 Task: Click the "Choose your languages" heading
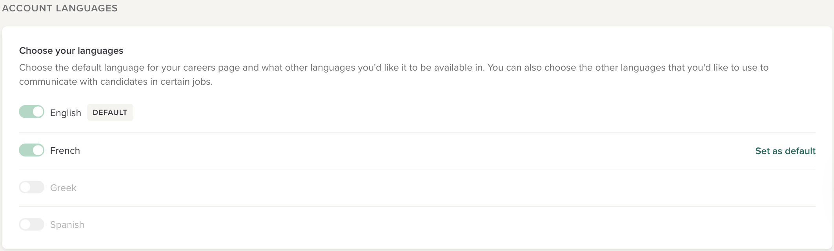(x=71, y=51)
